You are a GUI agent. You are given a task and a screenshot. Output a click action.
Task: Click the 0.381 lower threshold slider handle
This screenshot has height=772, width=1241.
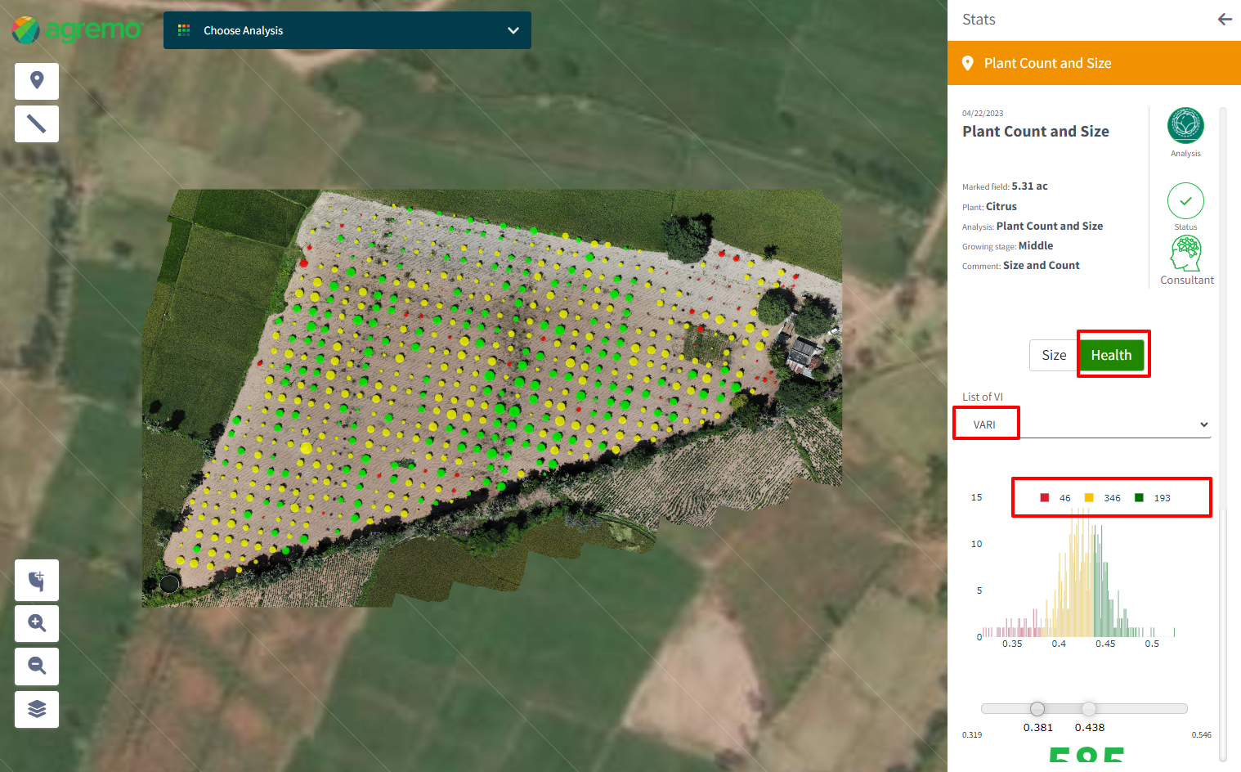pos(1037,709)
